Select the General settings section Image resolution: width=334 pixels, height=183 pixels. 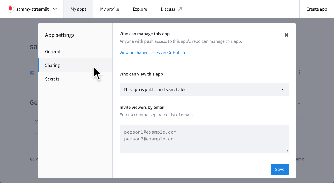[53, 51]
